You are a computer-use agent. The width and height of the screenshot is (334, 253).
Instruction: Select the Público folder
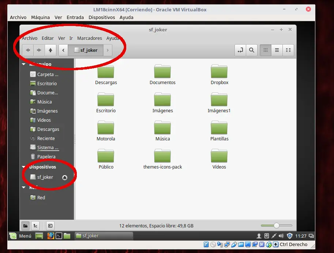pyautogui.click(x=106, y=159)
